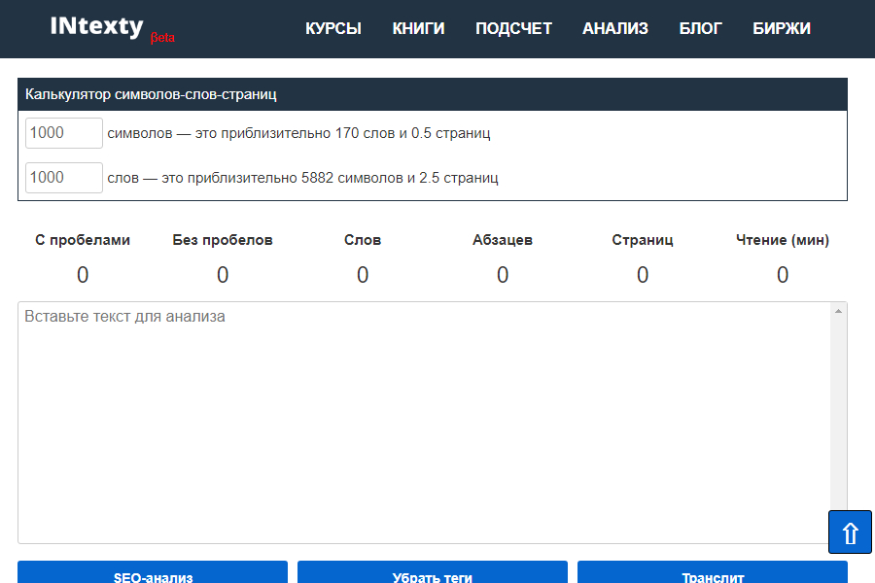Click the text area for analysis
This screenshot has width=875, height=583.
pos(424,423)
